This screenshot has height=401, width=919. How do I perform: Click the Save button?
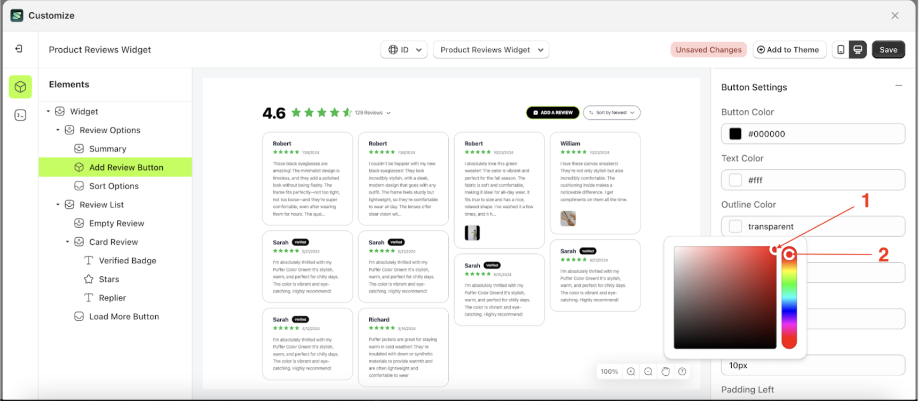coord(888,50)
